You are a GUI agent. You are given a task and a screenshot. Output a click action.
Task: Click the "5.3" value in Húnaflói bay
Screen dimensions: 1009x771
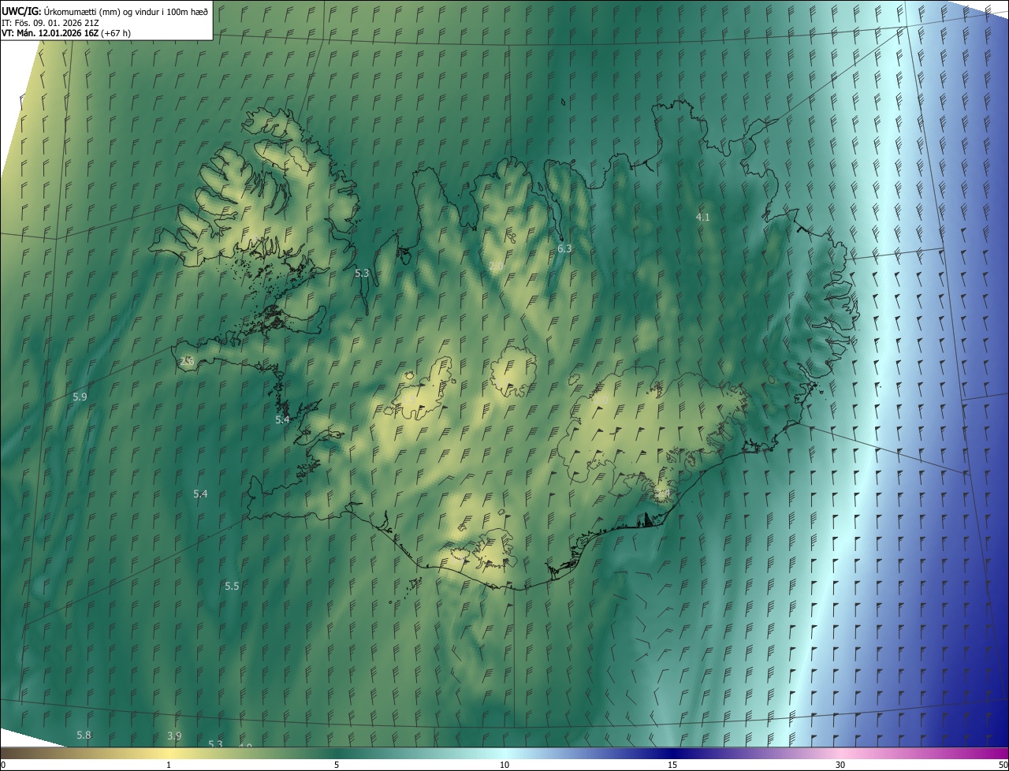coord(362,274)
